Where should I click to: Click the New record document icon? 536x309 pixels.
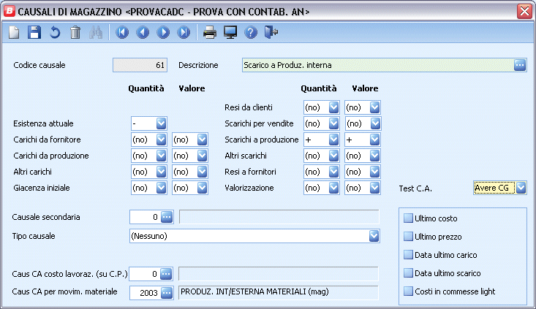[x=14, y=32]
